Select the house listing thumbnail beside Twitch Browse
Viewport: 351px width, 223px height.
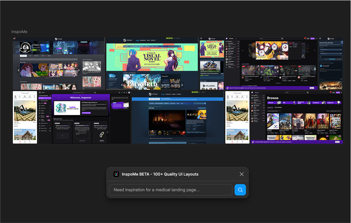[x=237, y=117]
